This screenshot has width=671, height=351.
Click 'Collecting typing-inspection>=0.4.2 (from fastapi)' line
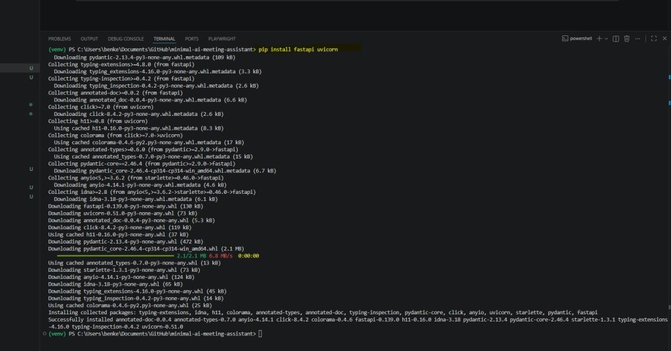pos(121,79)
